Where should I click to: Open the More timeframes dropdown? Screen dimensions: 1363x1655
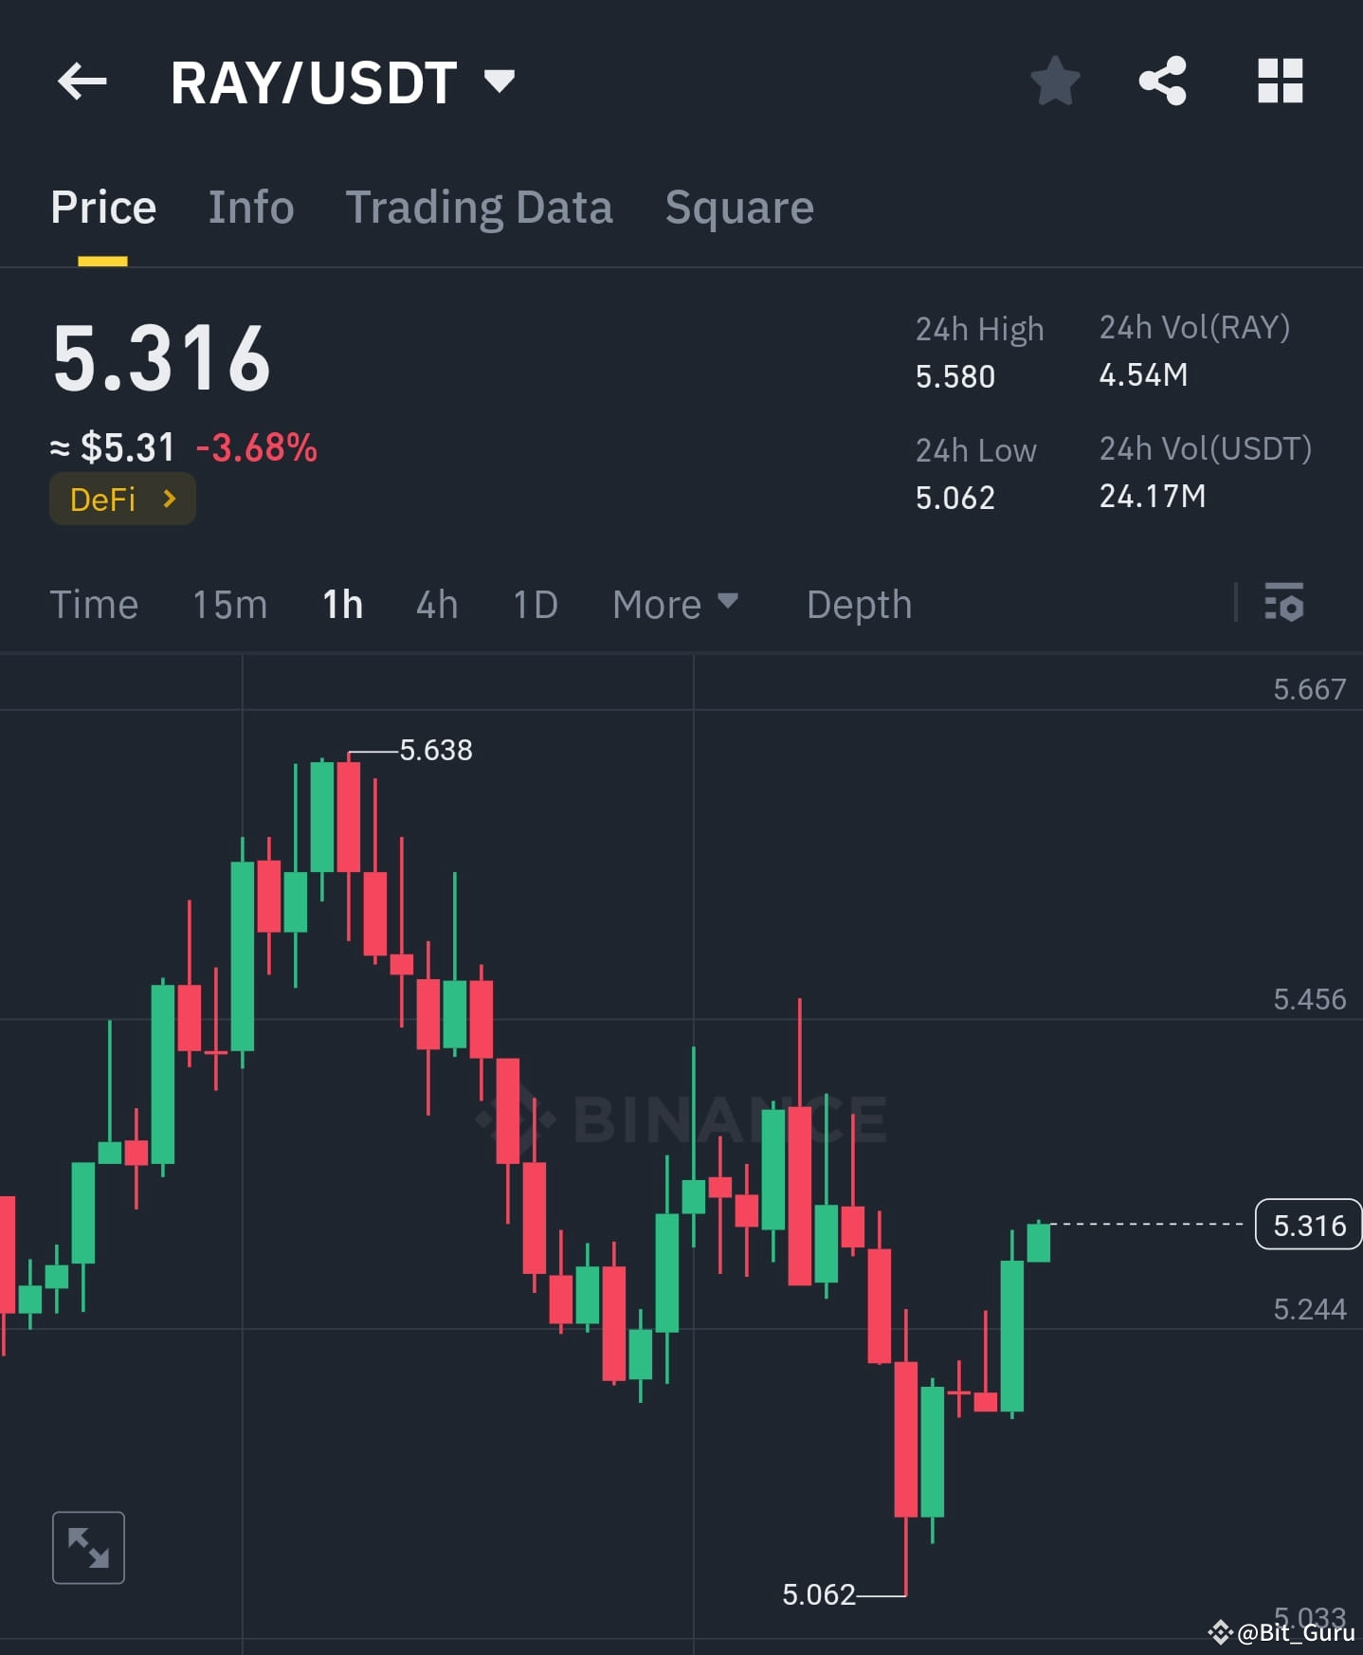tap(675, 604)
